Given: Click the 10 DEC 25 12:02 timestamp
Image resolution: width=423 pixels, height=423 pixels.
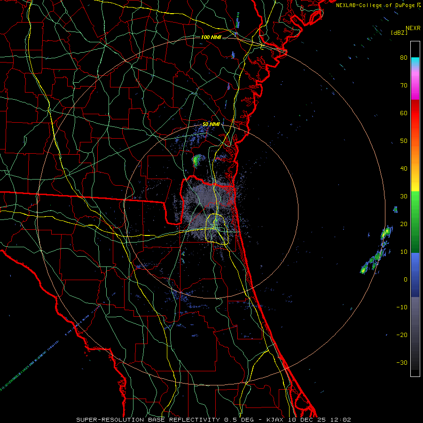Looking at the screenshot, I should 320,420.
